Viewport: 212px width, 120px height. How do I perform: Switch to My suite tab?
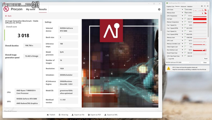30,9
